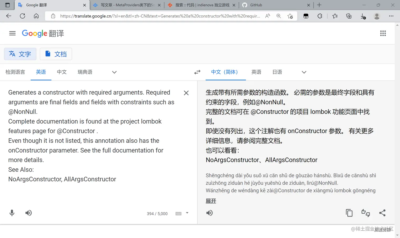Go to the Google 翻译 logo home

(x=43, y=33)
